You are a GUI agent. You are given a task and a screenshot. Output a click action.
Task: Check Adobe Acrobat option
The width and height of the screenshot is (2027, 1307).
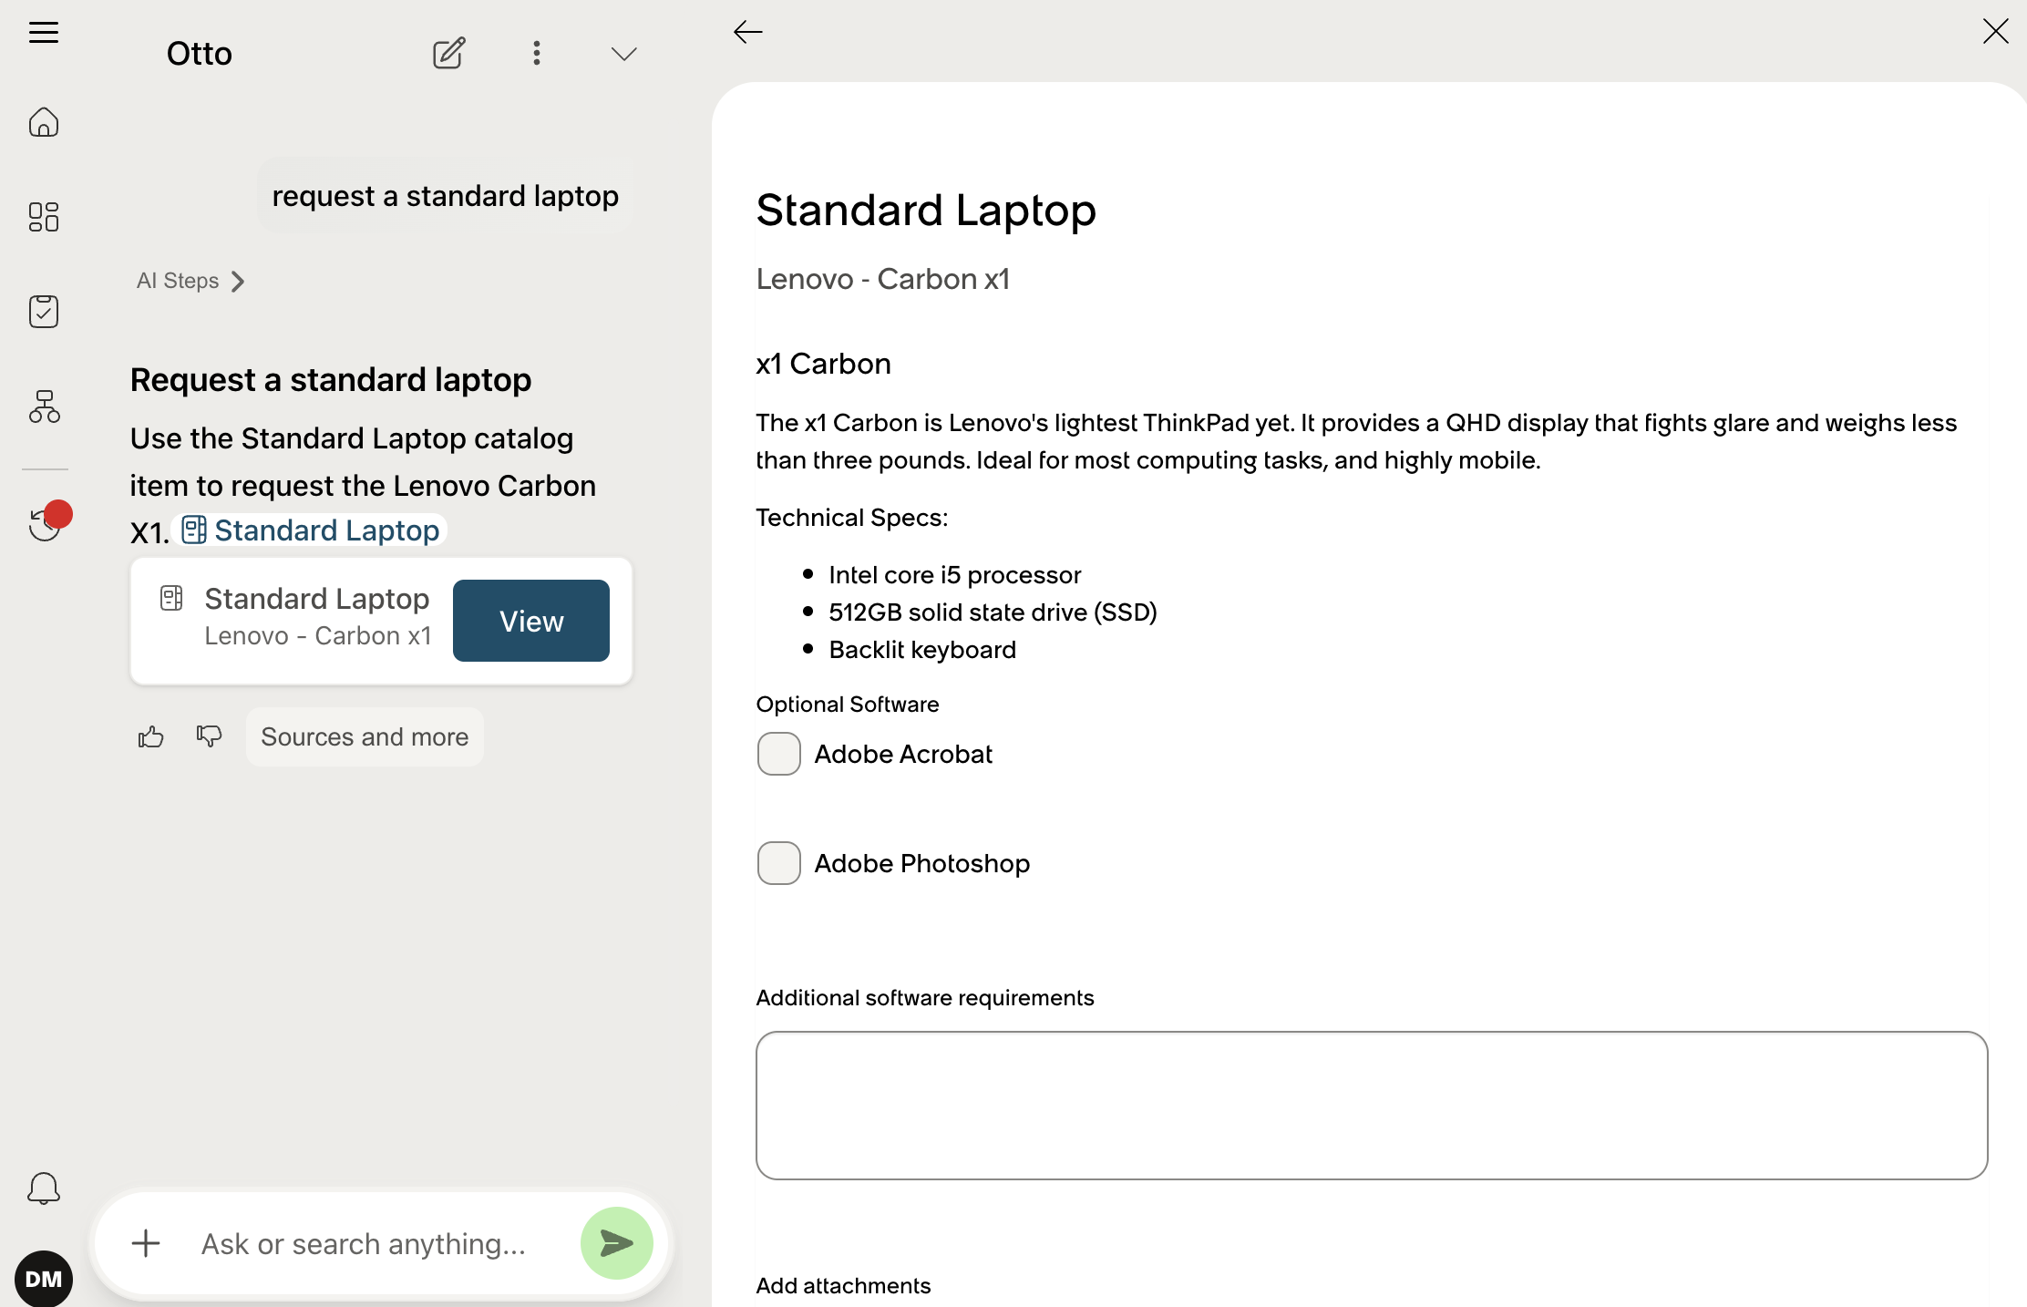pyautogui.click(x=778, y=754)
